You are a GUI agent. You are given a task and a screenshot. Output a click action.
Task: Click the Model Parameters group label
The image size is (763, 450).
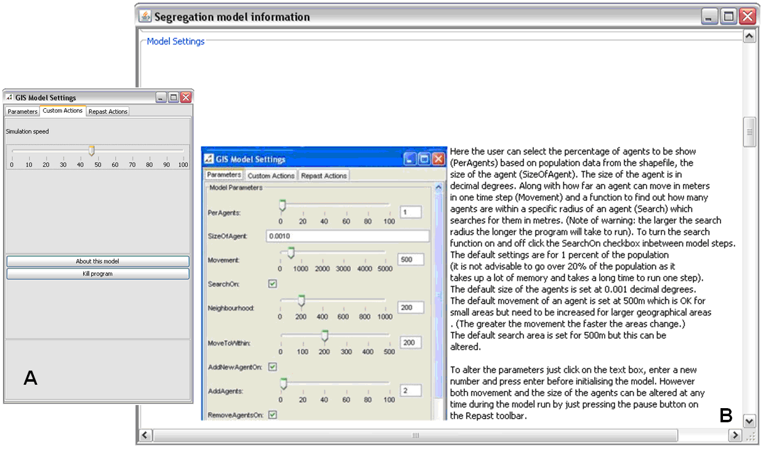point(236,188)
